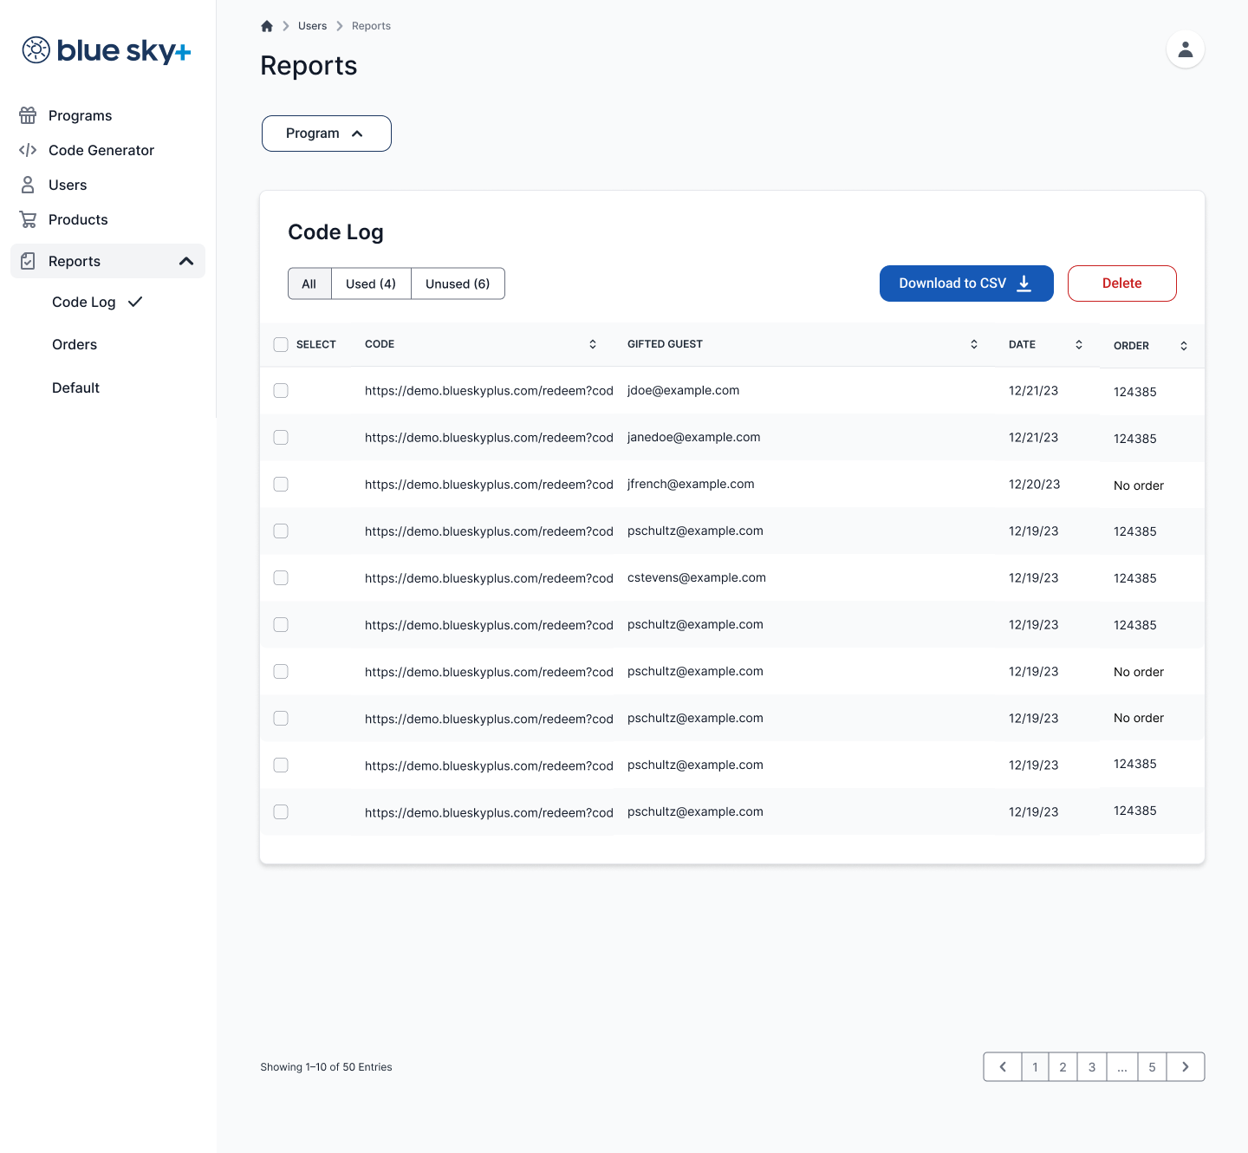Switch to the Used (4) tab
The image size is (1248, 1153).
point(371,283)
